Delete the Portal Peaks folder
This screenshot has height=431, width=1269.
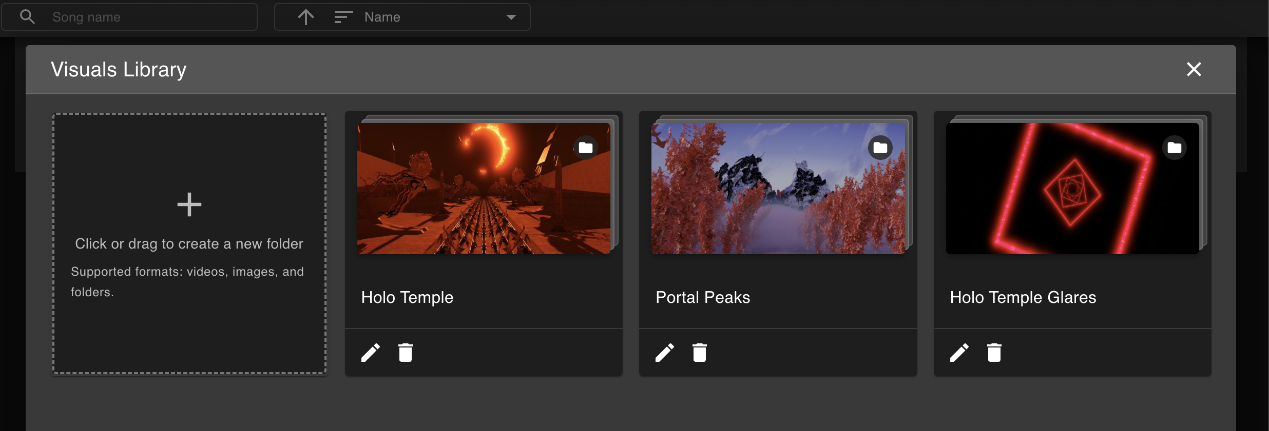[700, 353]
